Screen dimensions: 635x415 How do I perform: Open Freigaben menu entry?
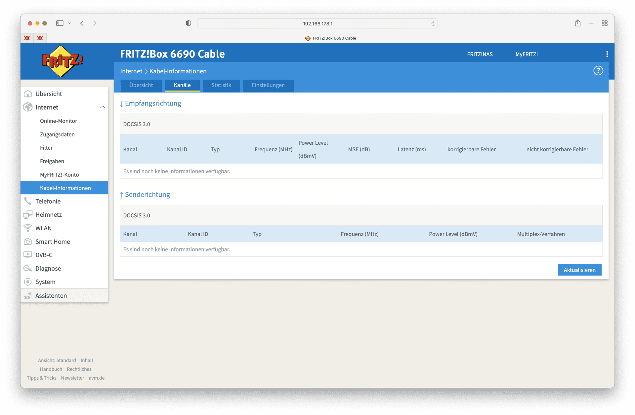52,161
